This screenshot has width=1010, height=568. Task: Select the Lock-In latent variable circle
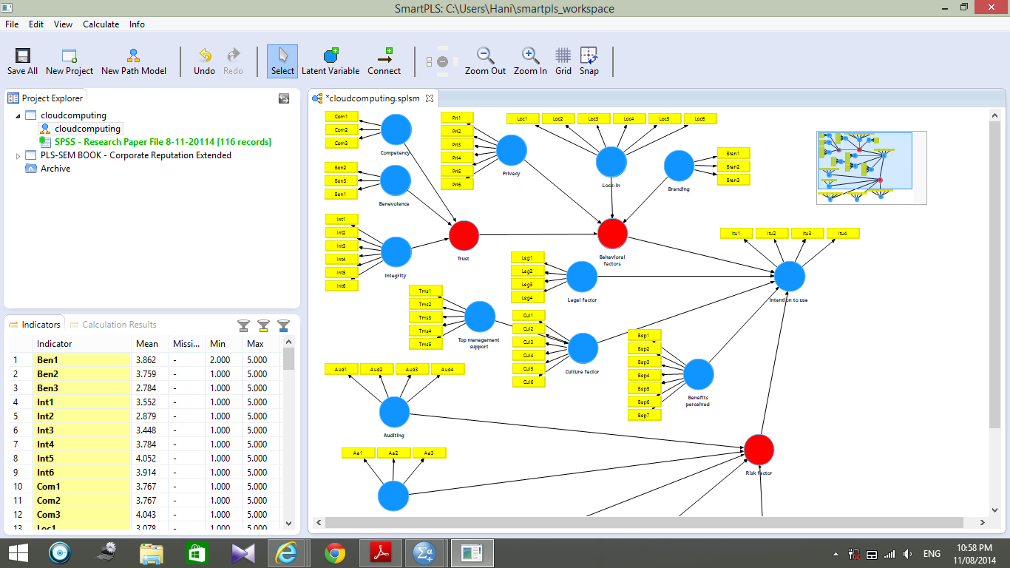point(611,162)
